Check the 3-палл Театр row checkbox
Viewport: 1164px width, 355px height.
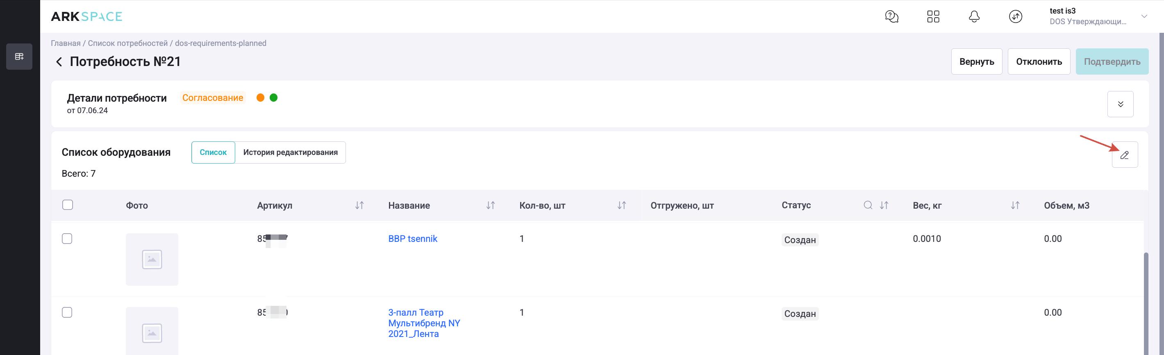(67, 312)
